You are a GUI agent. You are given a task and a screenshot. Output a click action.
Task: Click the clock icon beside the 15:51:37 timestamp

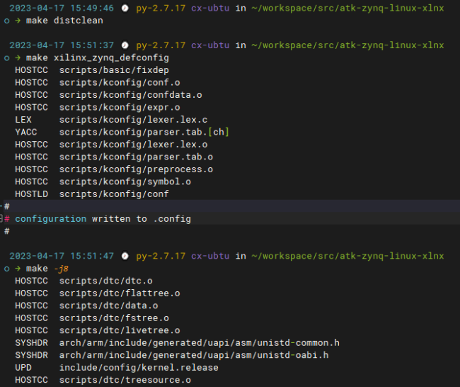pos(125,45)
